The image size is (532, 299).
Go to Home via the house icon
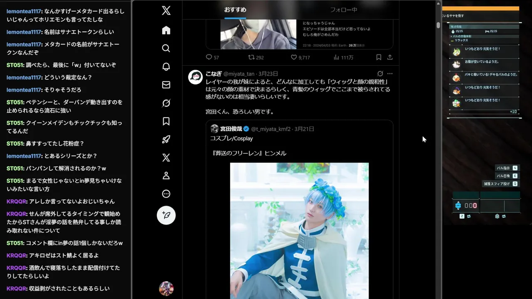click(x=166, y=30)
